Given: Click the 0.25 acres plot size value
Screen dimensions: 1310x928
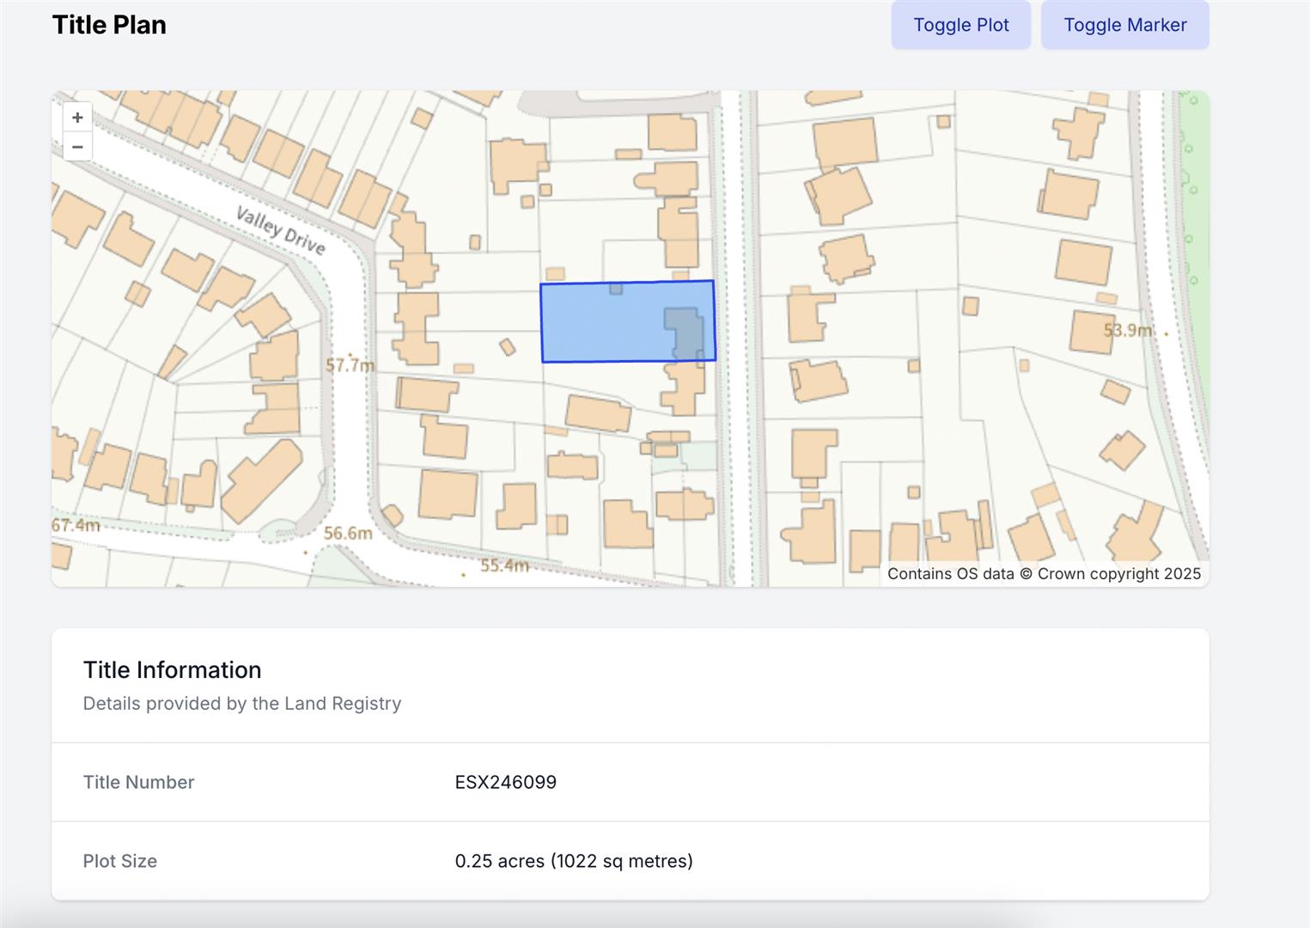Looking at the screenshot, I should coord(573,861).
